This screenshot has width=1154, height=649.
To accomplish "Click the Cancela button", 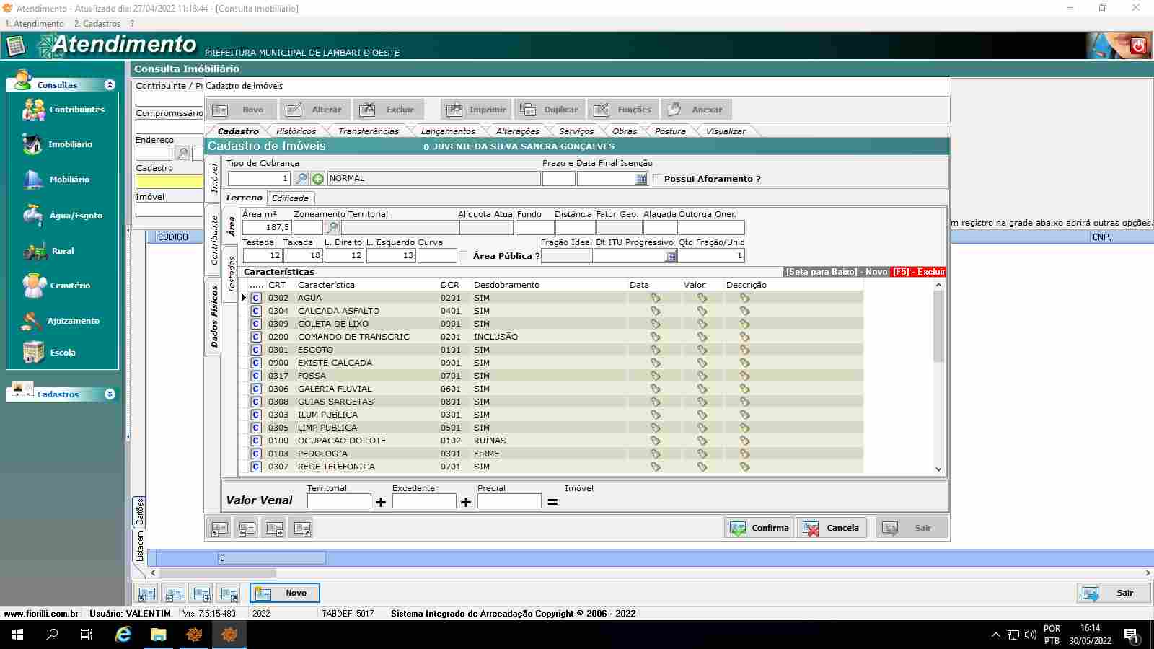I will pos(832,528).
